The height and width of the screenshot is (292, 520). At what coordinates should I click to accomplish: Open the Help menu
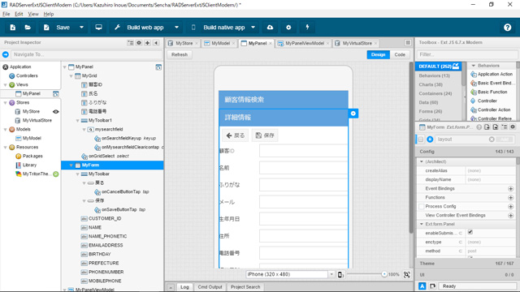pyautogui.click(x=49, y=14)
